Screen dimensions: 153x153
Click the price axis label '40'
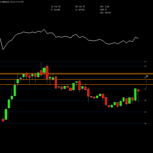[x=145, y=123]
